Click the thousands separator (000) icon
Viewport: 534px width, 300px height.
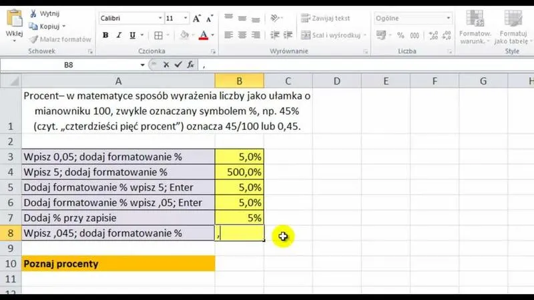(x=415, y=35)
